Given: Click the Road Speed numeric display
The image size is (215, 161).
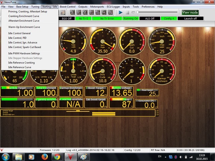Looking at the screenshot, I should [147, 93].
